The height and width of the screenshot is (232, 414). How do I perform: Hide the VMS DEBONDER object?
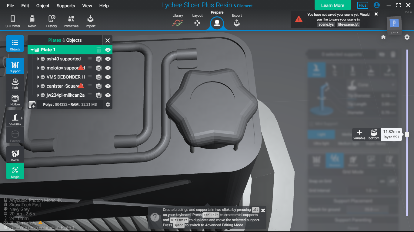(108, 77)
